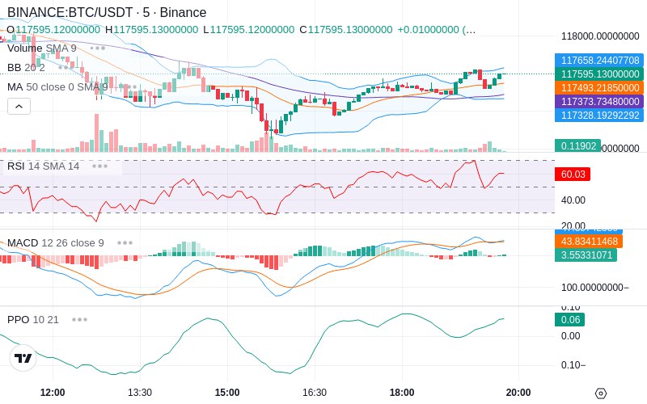This screenshot has width=647, height=404.
Task: Click the orange MACD 43.83411468 signal tag
Action: (589, 241)
